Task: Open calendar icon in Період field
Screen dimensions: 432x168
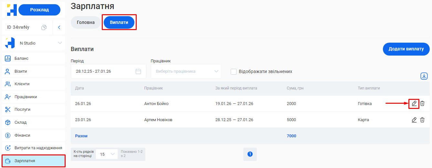Action: click(x=138, y=71)
